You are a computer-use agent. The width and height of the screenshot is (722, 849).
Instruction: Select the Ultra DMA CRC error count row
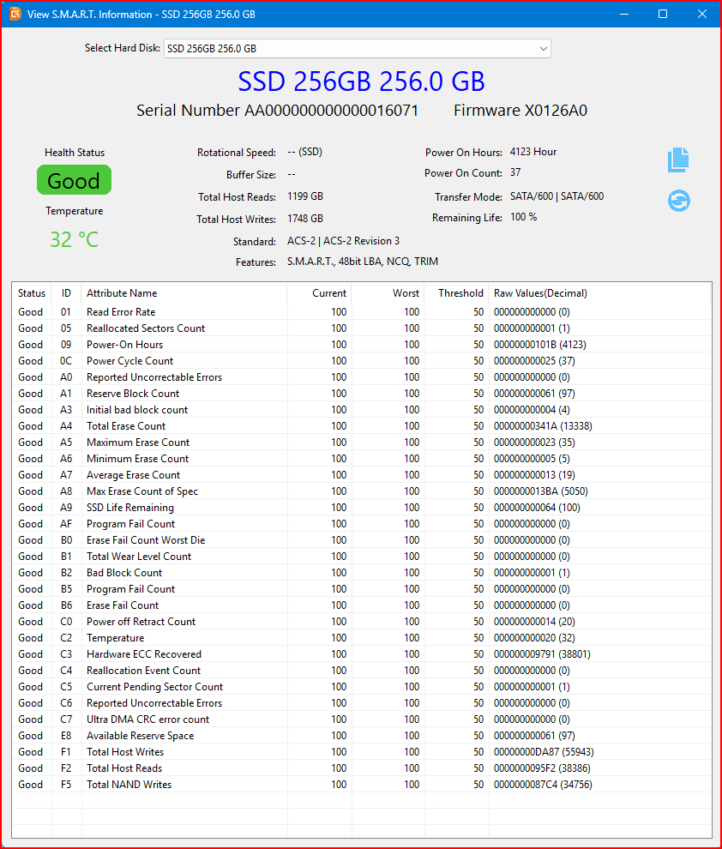point(362,719)
